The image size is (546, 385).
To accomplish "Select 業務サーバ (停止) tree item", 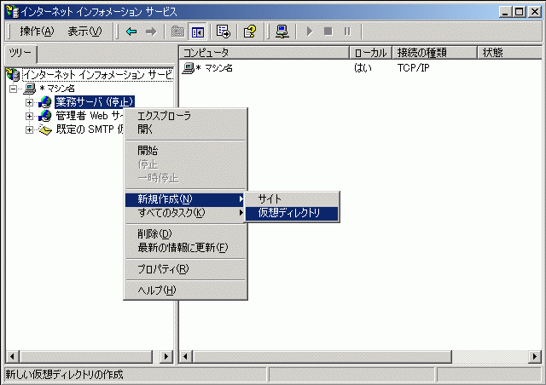I will click(x=95, y=102).
